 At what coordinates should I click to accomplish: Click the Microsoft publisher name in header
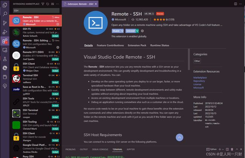[120, 20]
